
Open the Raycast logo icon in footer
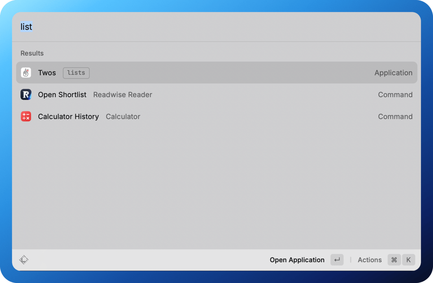[x=24, y=260]
